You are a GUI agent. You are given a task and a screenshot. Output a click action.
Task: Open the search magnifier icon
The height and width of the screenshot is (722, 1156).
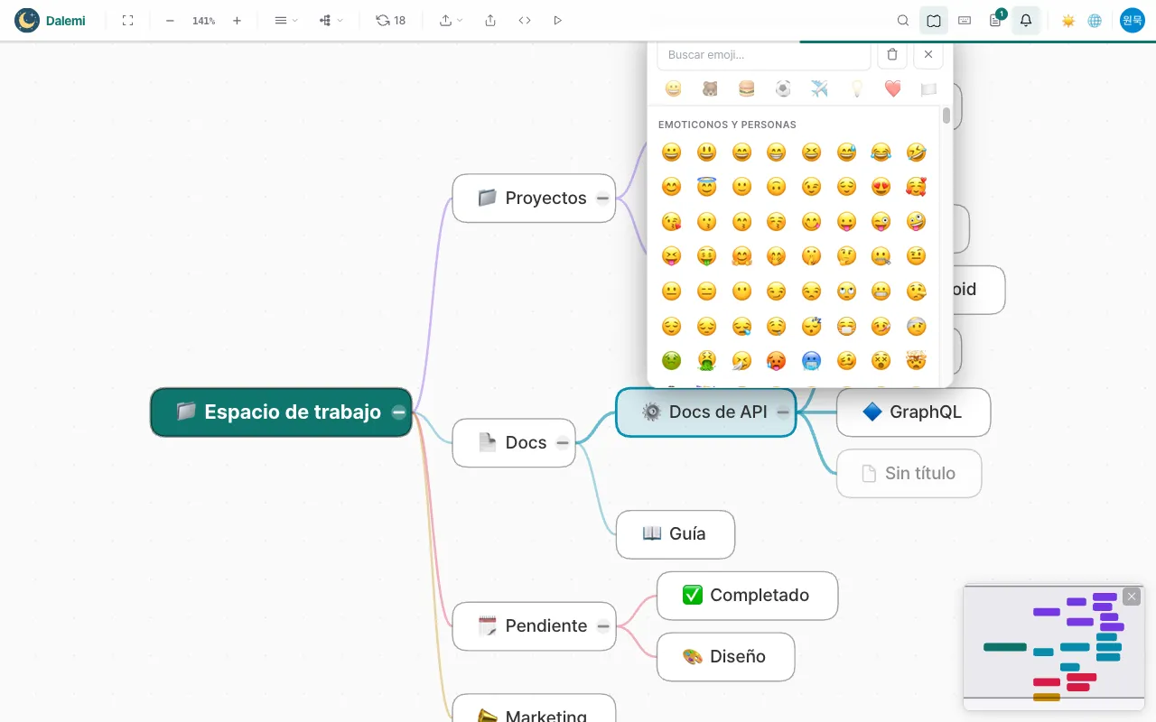[903, 20]
